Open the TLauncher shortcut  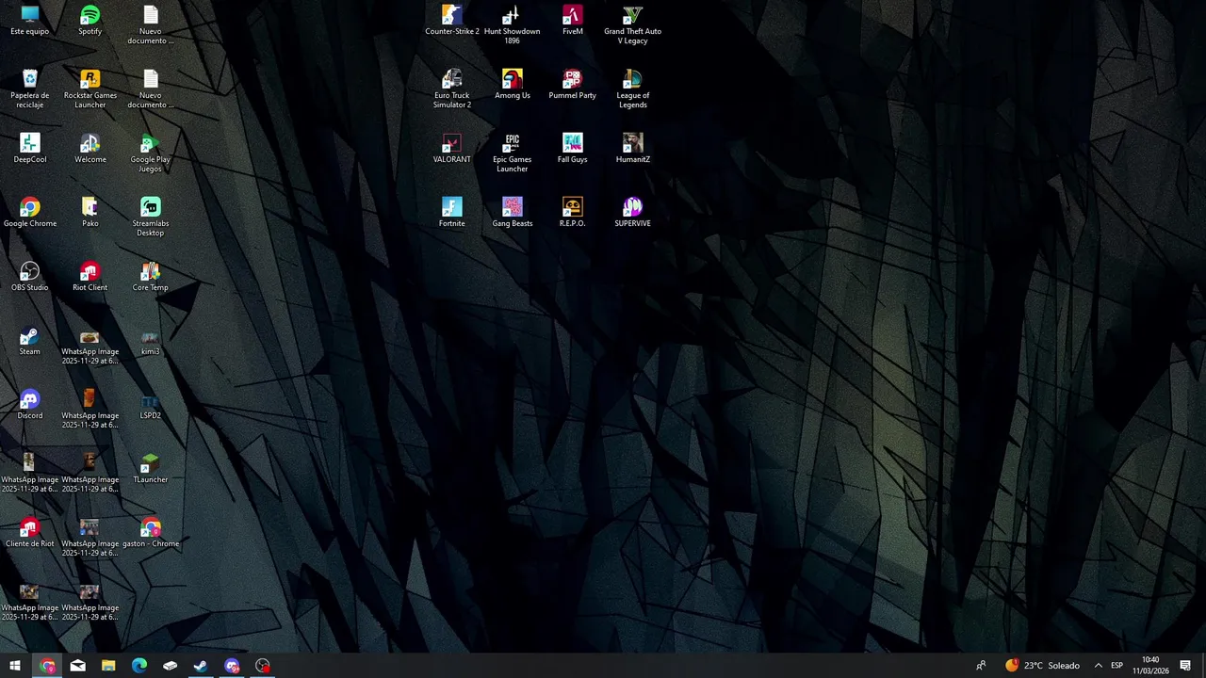click(x=151, y=469)
